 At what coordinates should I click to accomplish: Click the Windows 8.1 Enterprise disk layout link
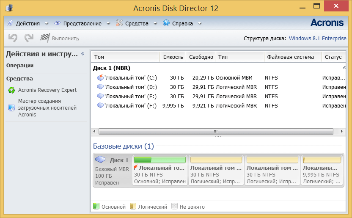pyautogui.click(x=317, y=38)
